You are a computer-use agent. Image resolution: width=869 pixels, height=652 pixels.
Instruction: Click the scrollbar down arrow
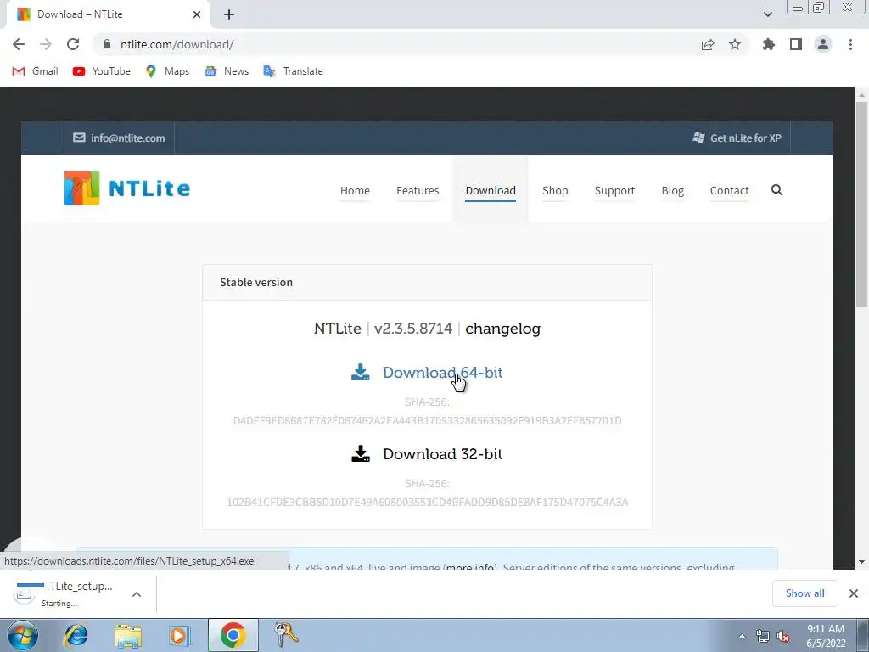pos(861,562)
